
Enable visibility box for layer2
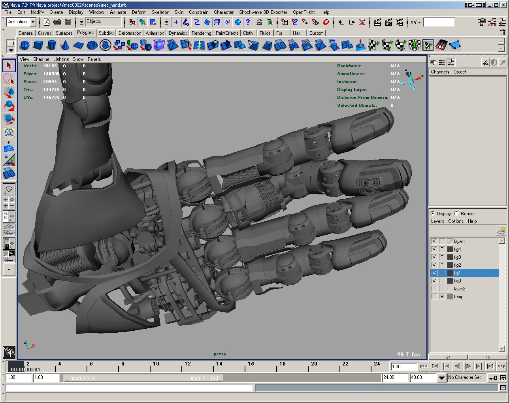(434, 289)
